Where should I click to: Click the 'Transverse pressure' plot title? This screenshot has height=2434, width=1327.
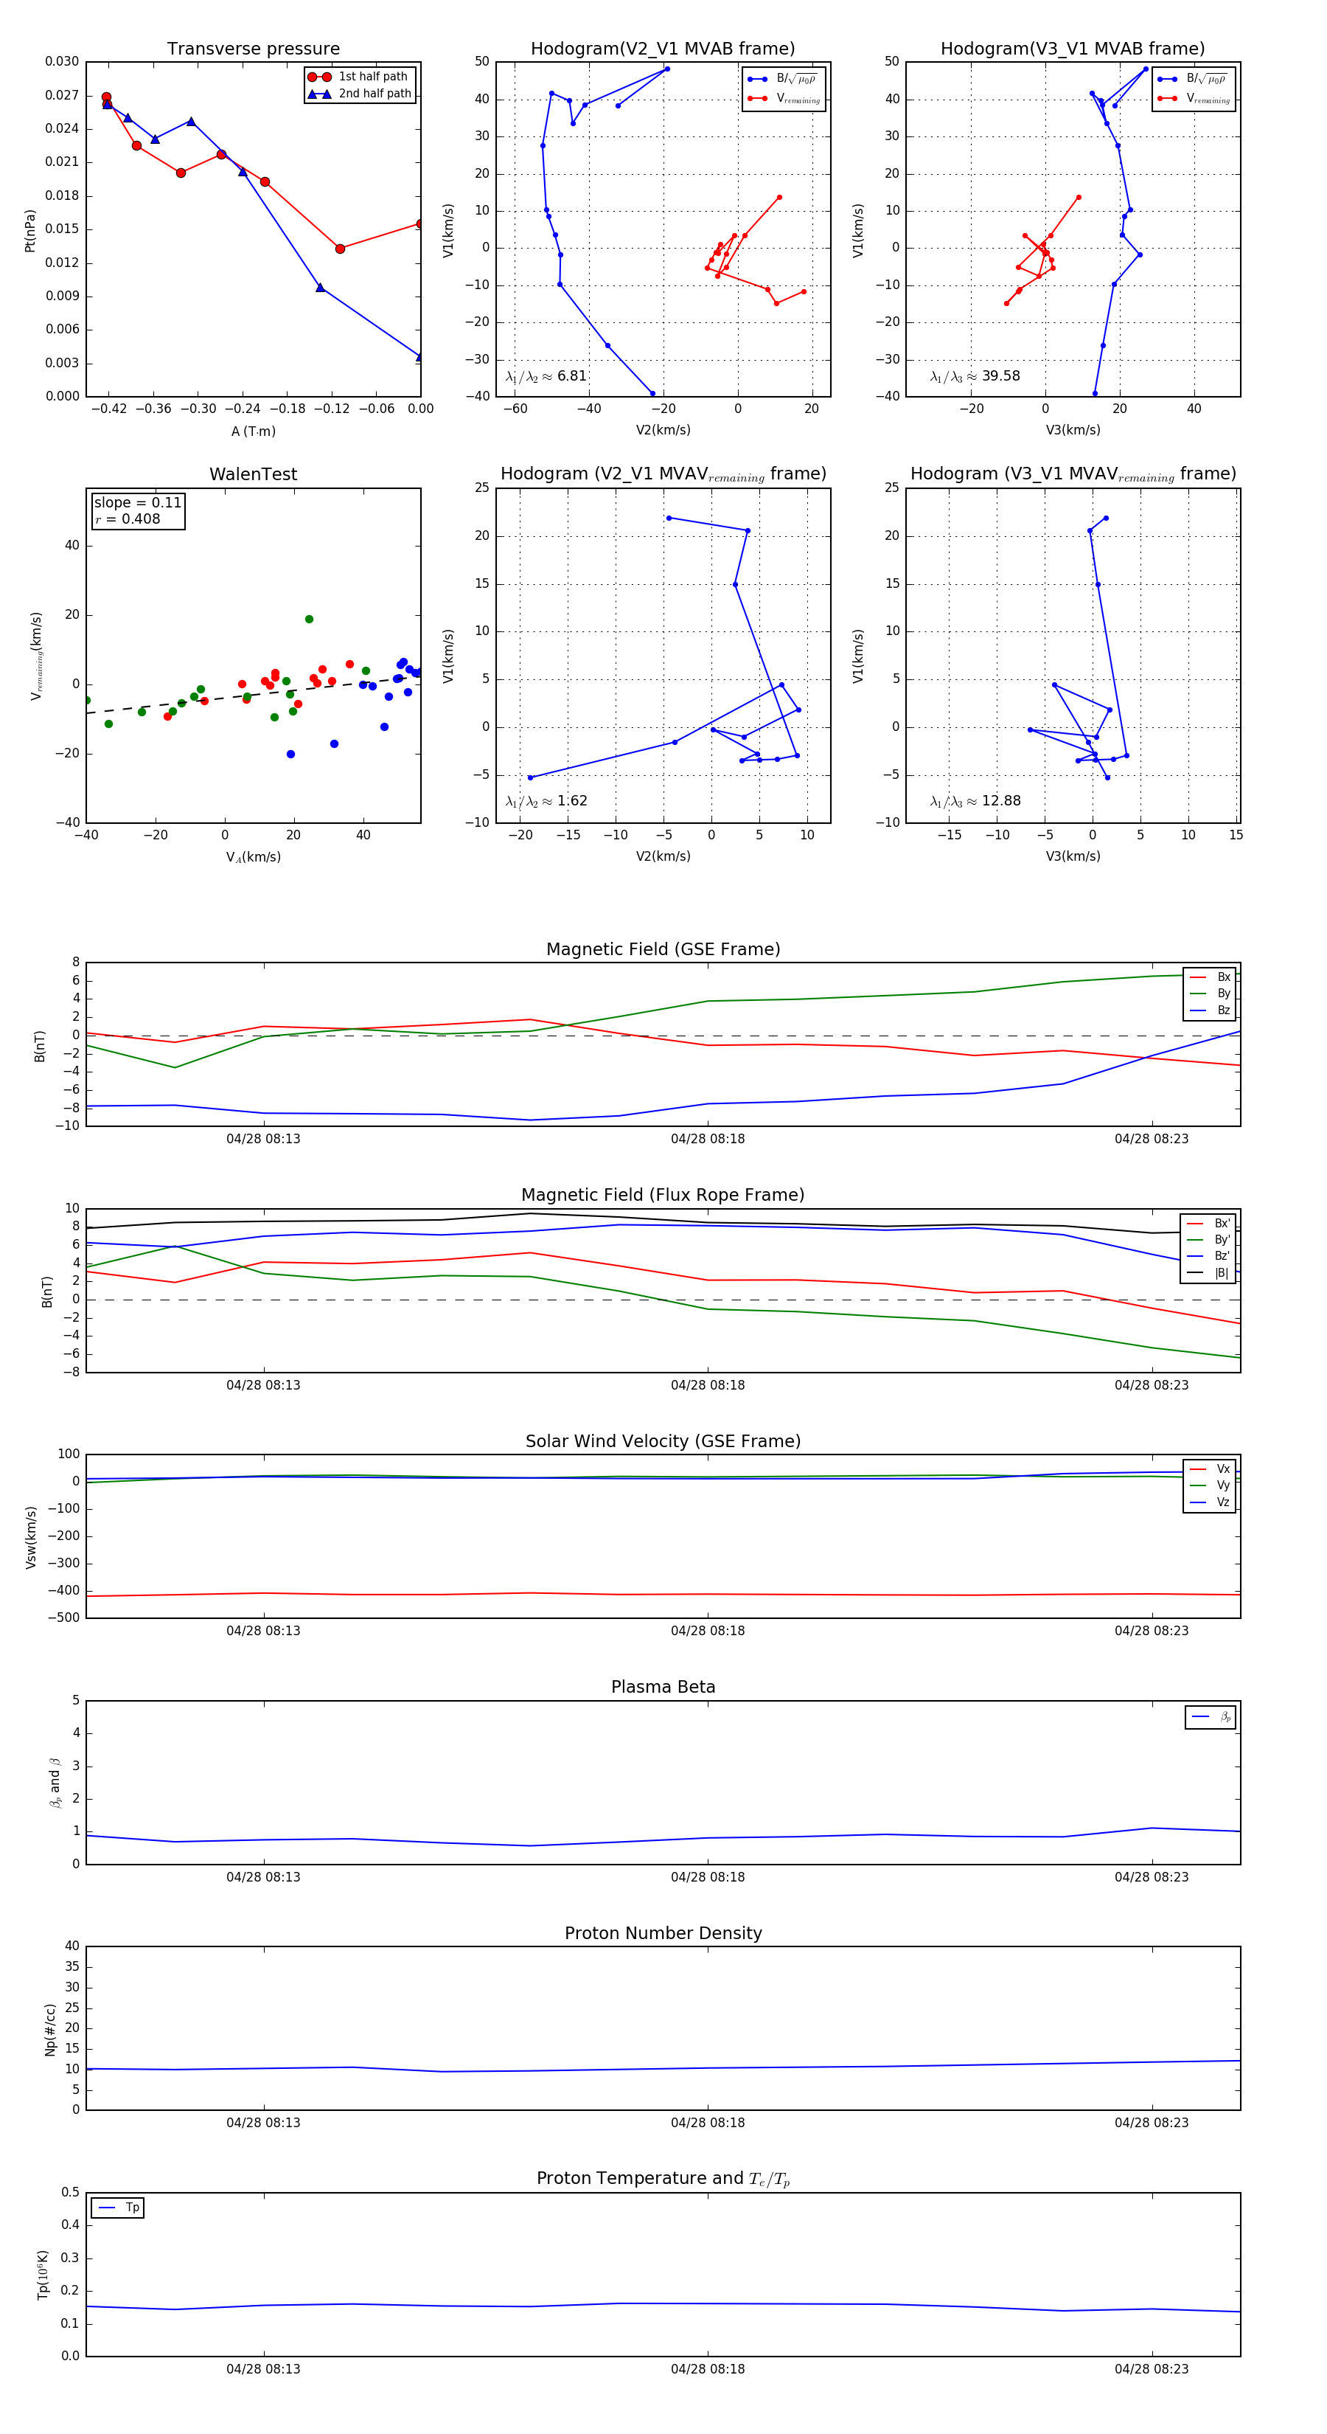[253, 49]
